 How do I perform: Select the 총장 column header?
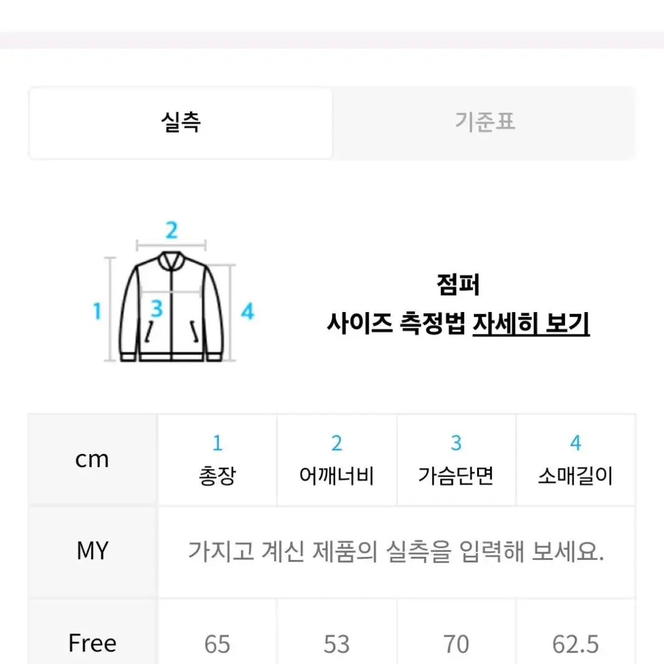pyautogui.click(x=217, y=460)
